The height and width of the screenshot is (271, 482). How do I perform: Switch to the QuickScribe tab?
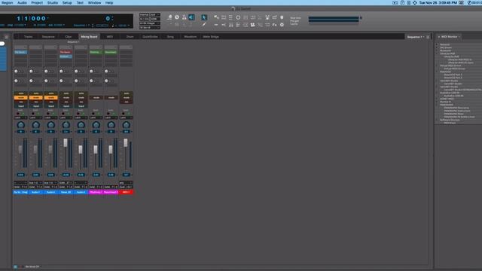click(x=150, y=37)
